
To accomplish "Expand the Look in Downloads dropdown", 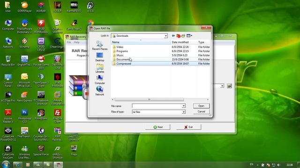I will pos(165,36).
